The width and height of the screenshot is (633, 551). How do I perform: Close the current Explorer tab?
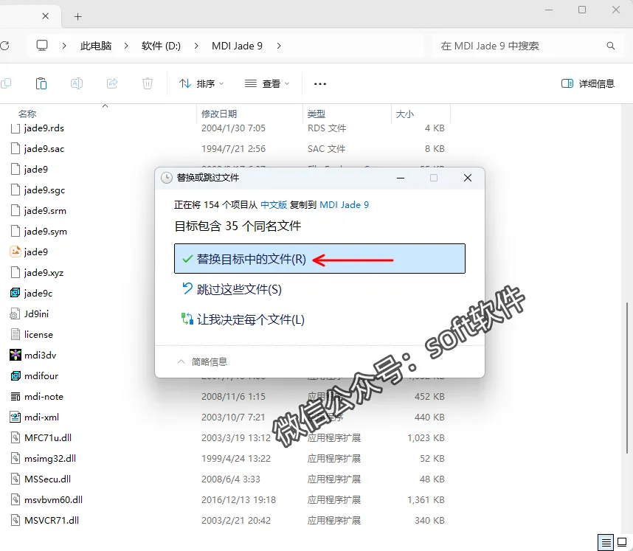point(46,16)
